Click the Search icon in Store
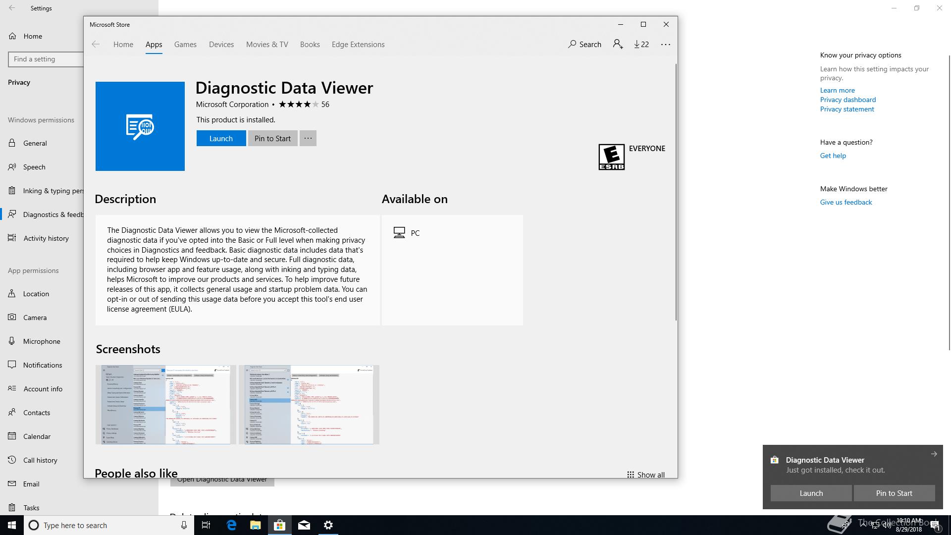The height and width of the screenshot is (535, 951). click(x=572, y=44)
